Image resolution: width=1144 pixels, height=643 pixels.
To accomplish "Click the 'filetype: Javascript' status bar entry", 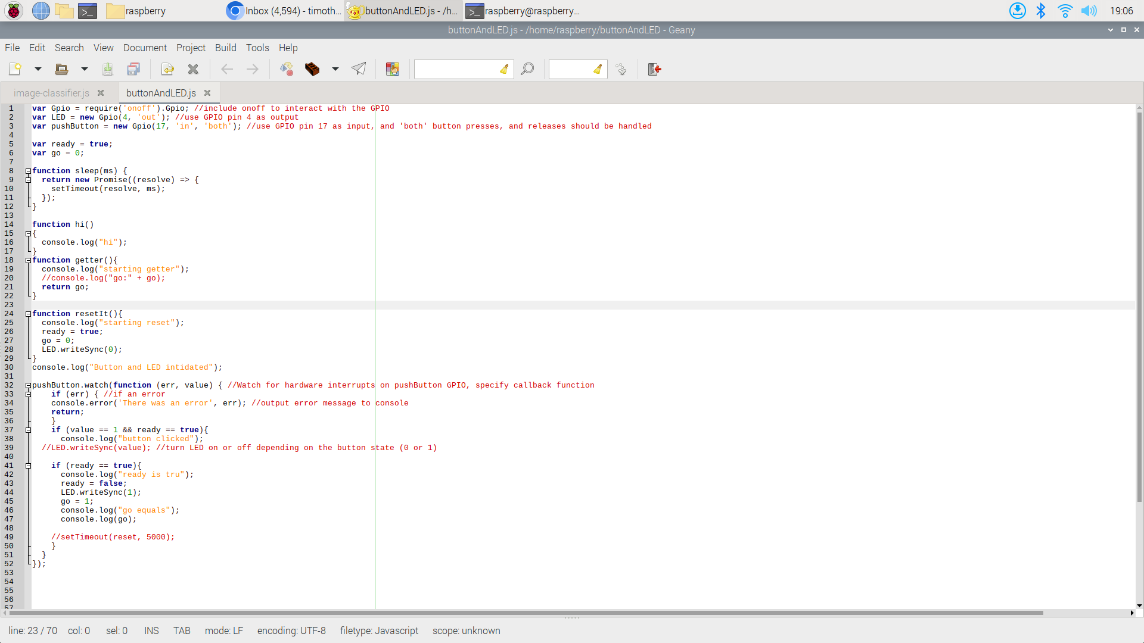I will [379, 630].
